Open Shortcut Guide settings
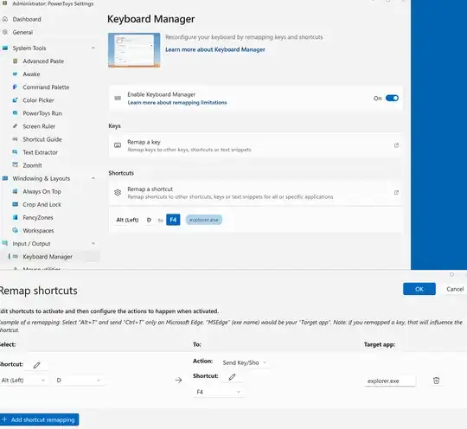 point(42,139)
